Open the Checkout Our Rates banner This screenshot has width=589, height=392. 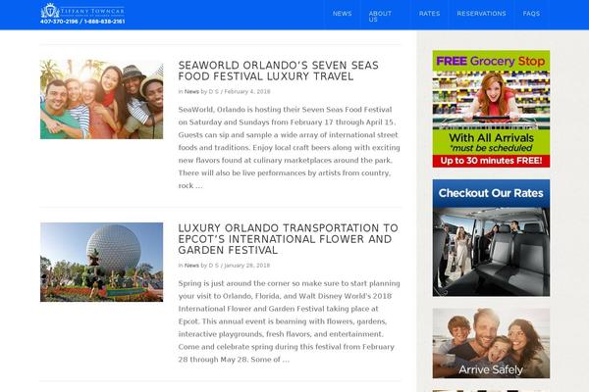pos(491,238)
